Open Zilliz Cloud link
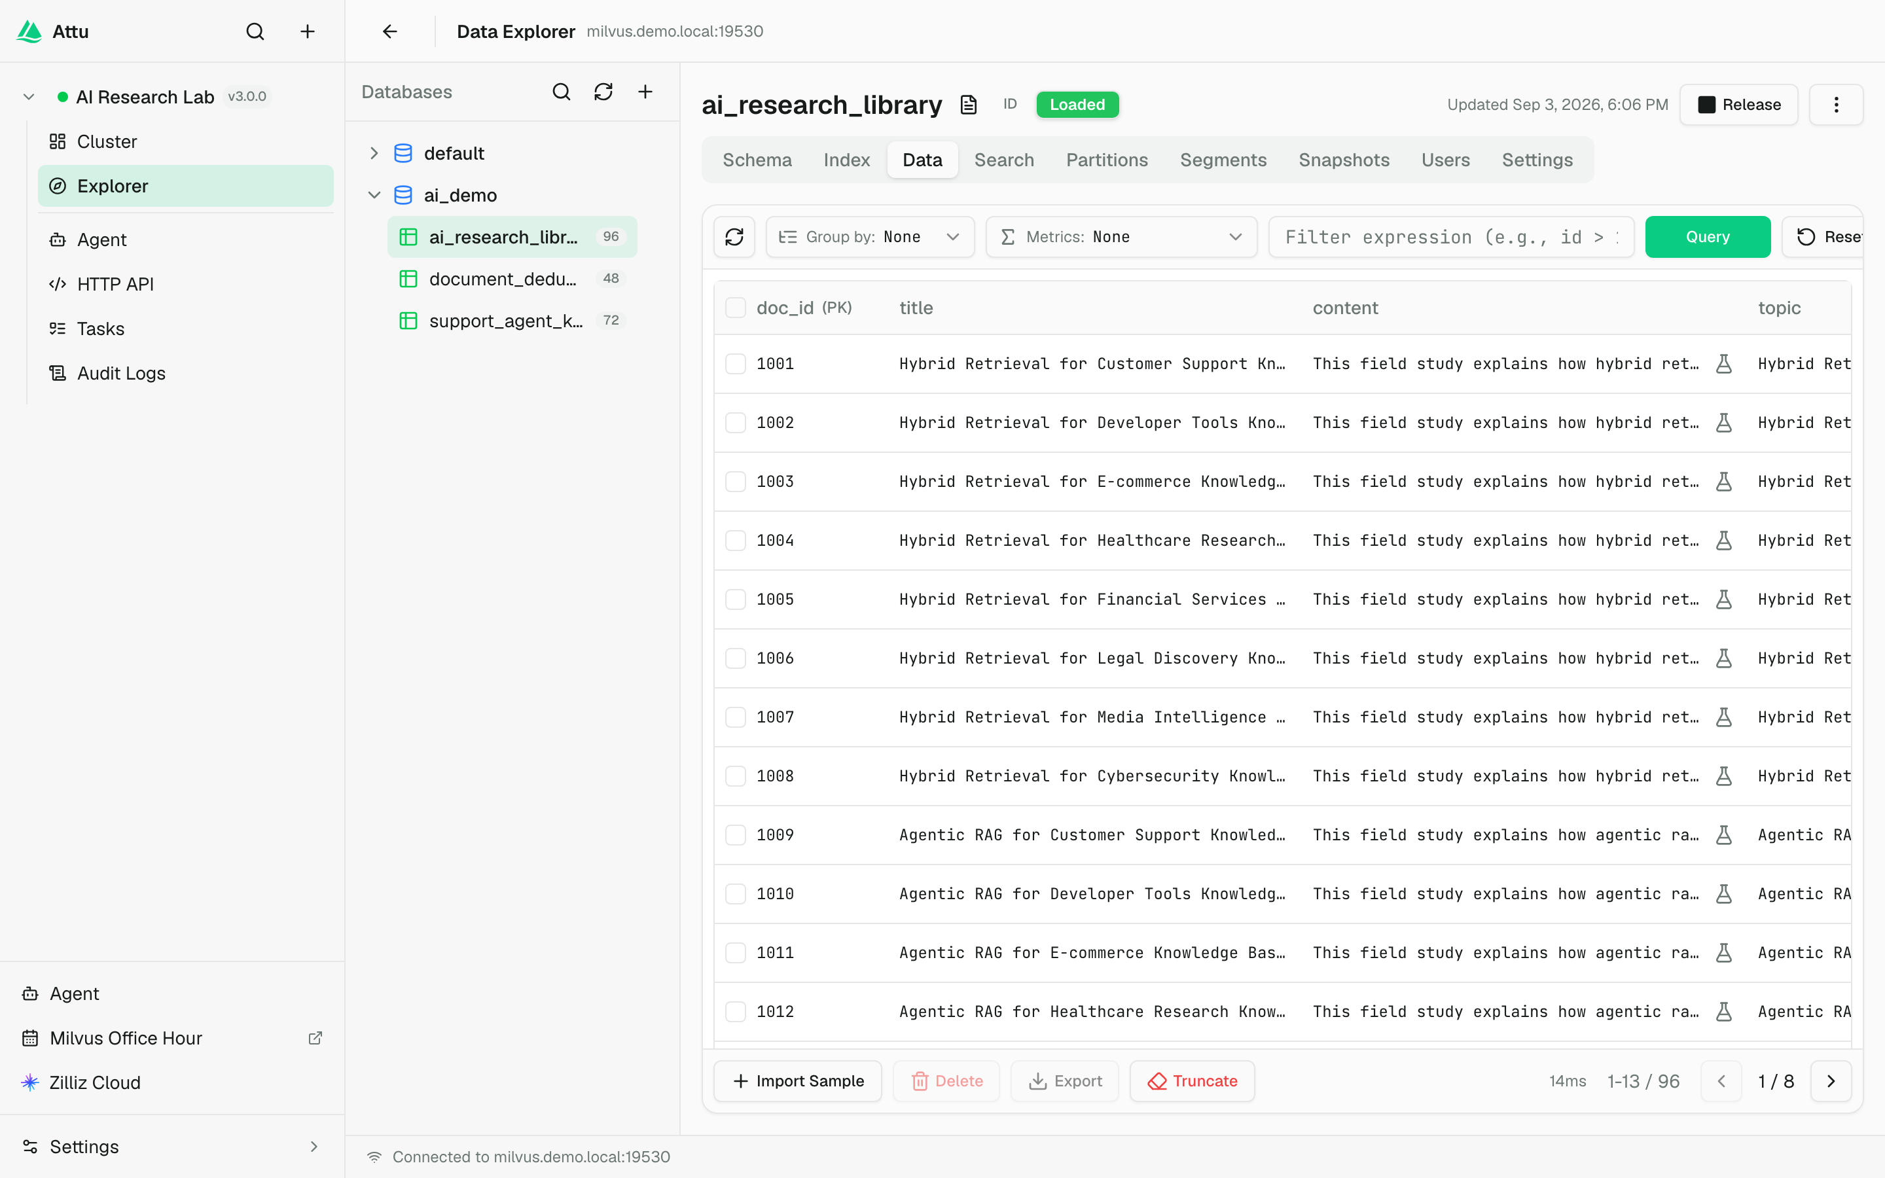Image resolution: width=1885 pixels, height=1178 pixels. pyautogui.click(x=171, y=1082)
